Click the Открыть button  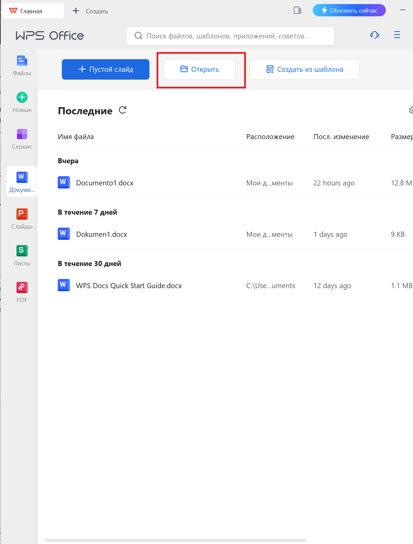coord(200,69)
